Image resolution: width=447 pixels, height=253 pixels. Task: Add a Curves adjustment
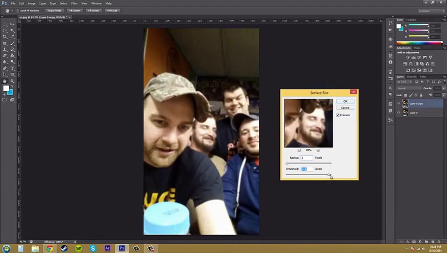click(419, 57)
